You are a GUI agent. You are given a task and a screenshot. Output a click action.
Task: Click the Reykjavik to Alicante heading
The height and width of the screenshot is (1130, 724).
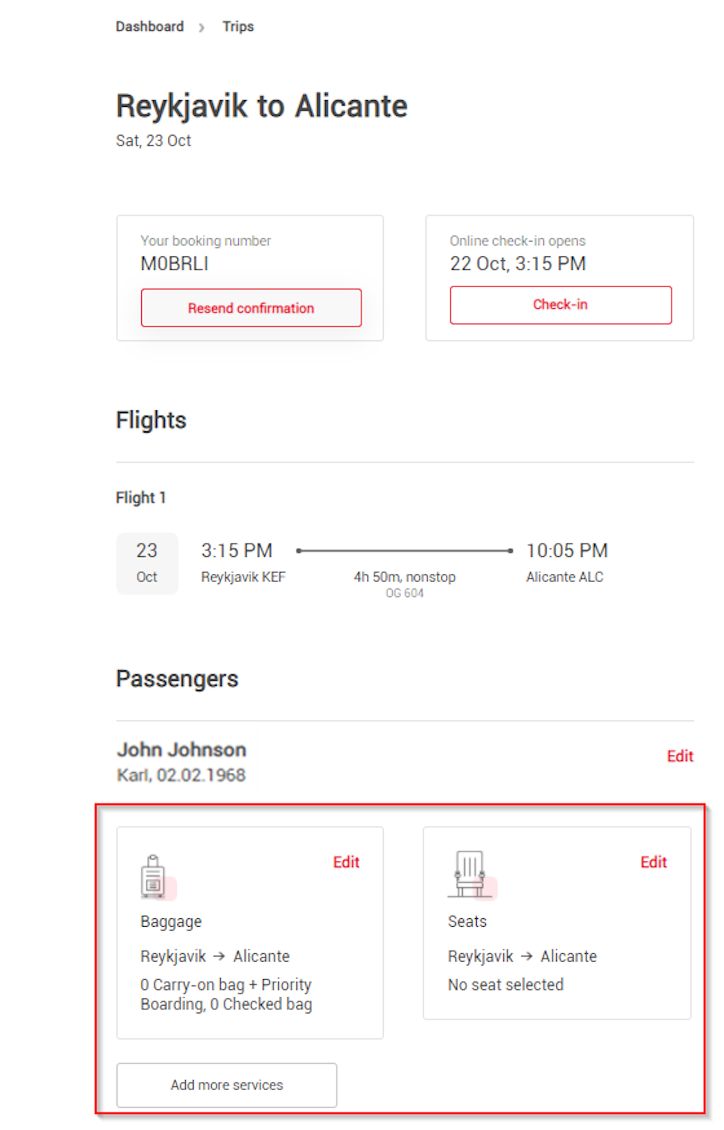pos(262,106)
